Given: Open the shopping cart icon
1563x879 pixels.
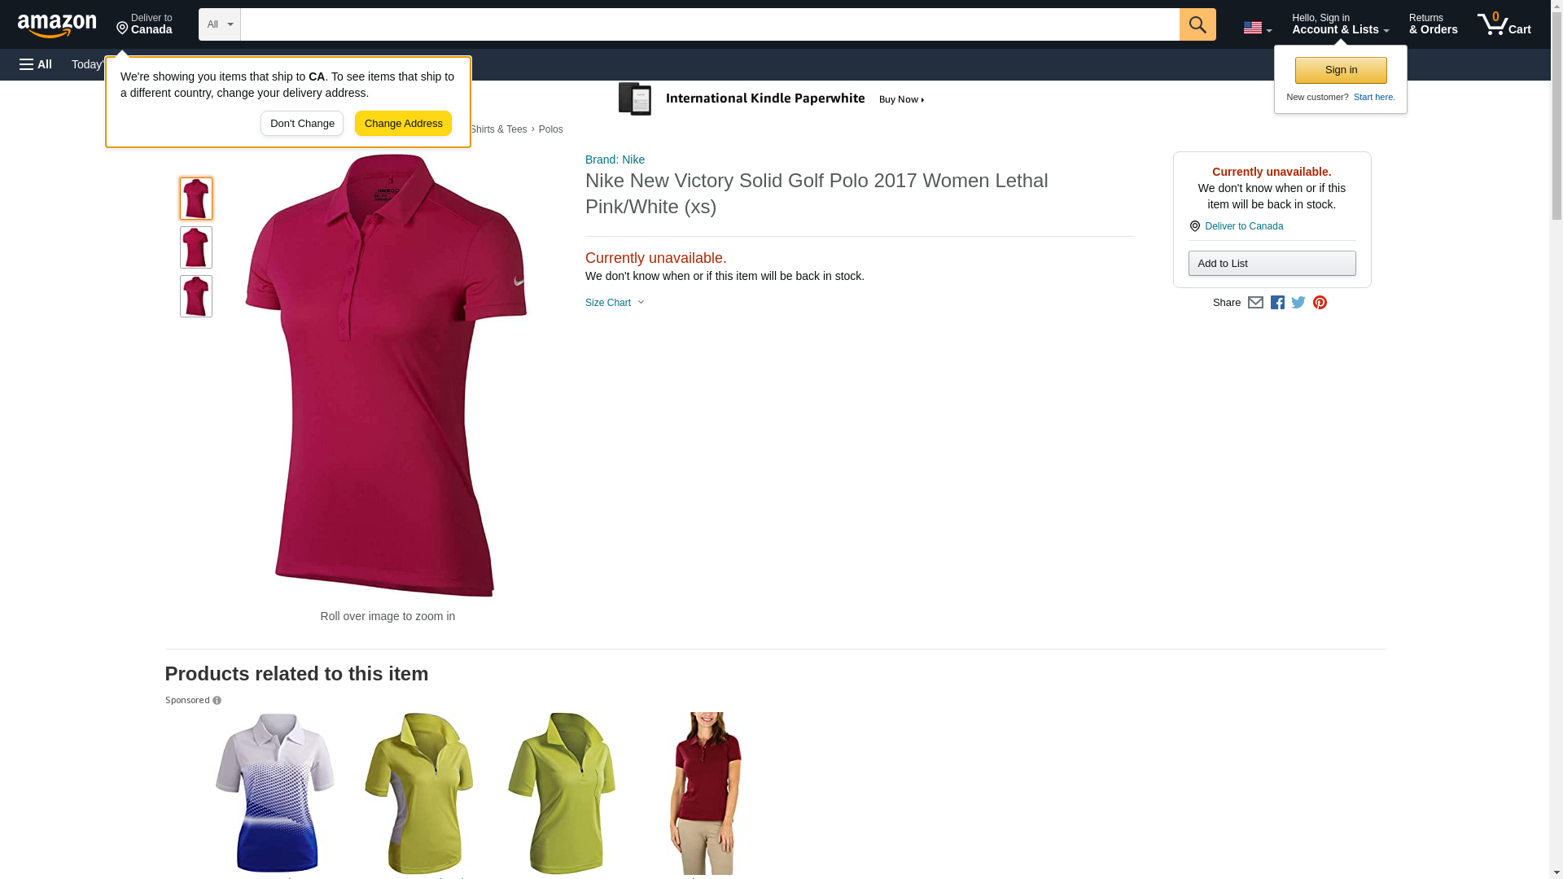Looking at the screenshot, I should (1504, 24).
